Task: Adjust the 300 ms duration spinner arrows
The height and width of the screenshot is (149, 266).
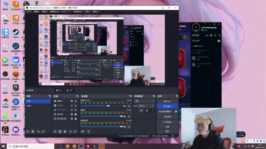Action: (x=153, y=106)
